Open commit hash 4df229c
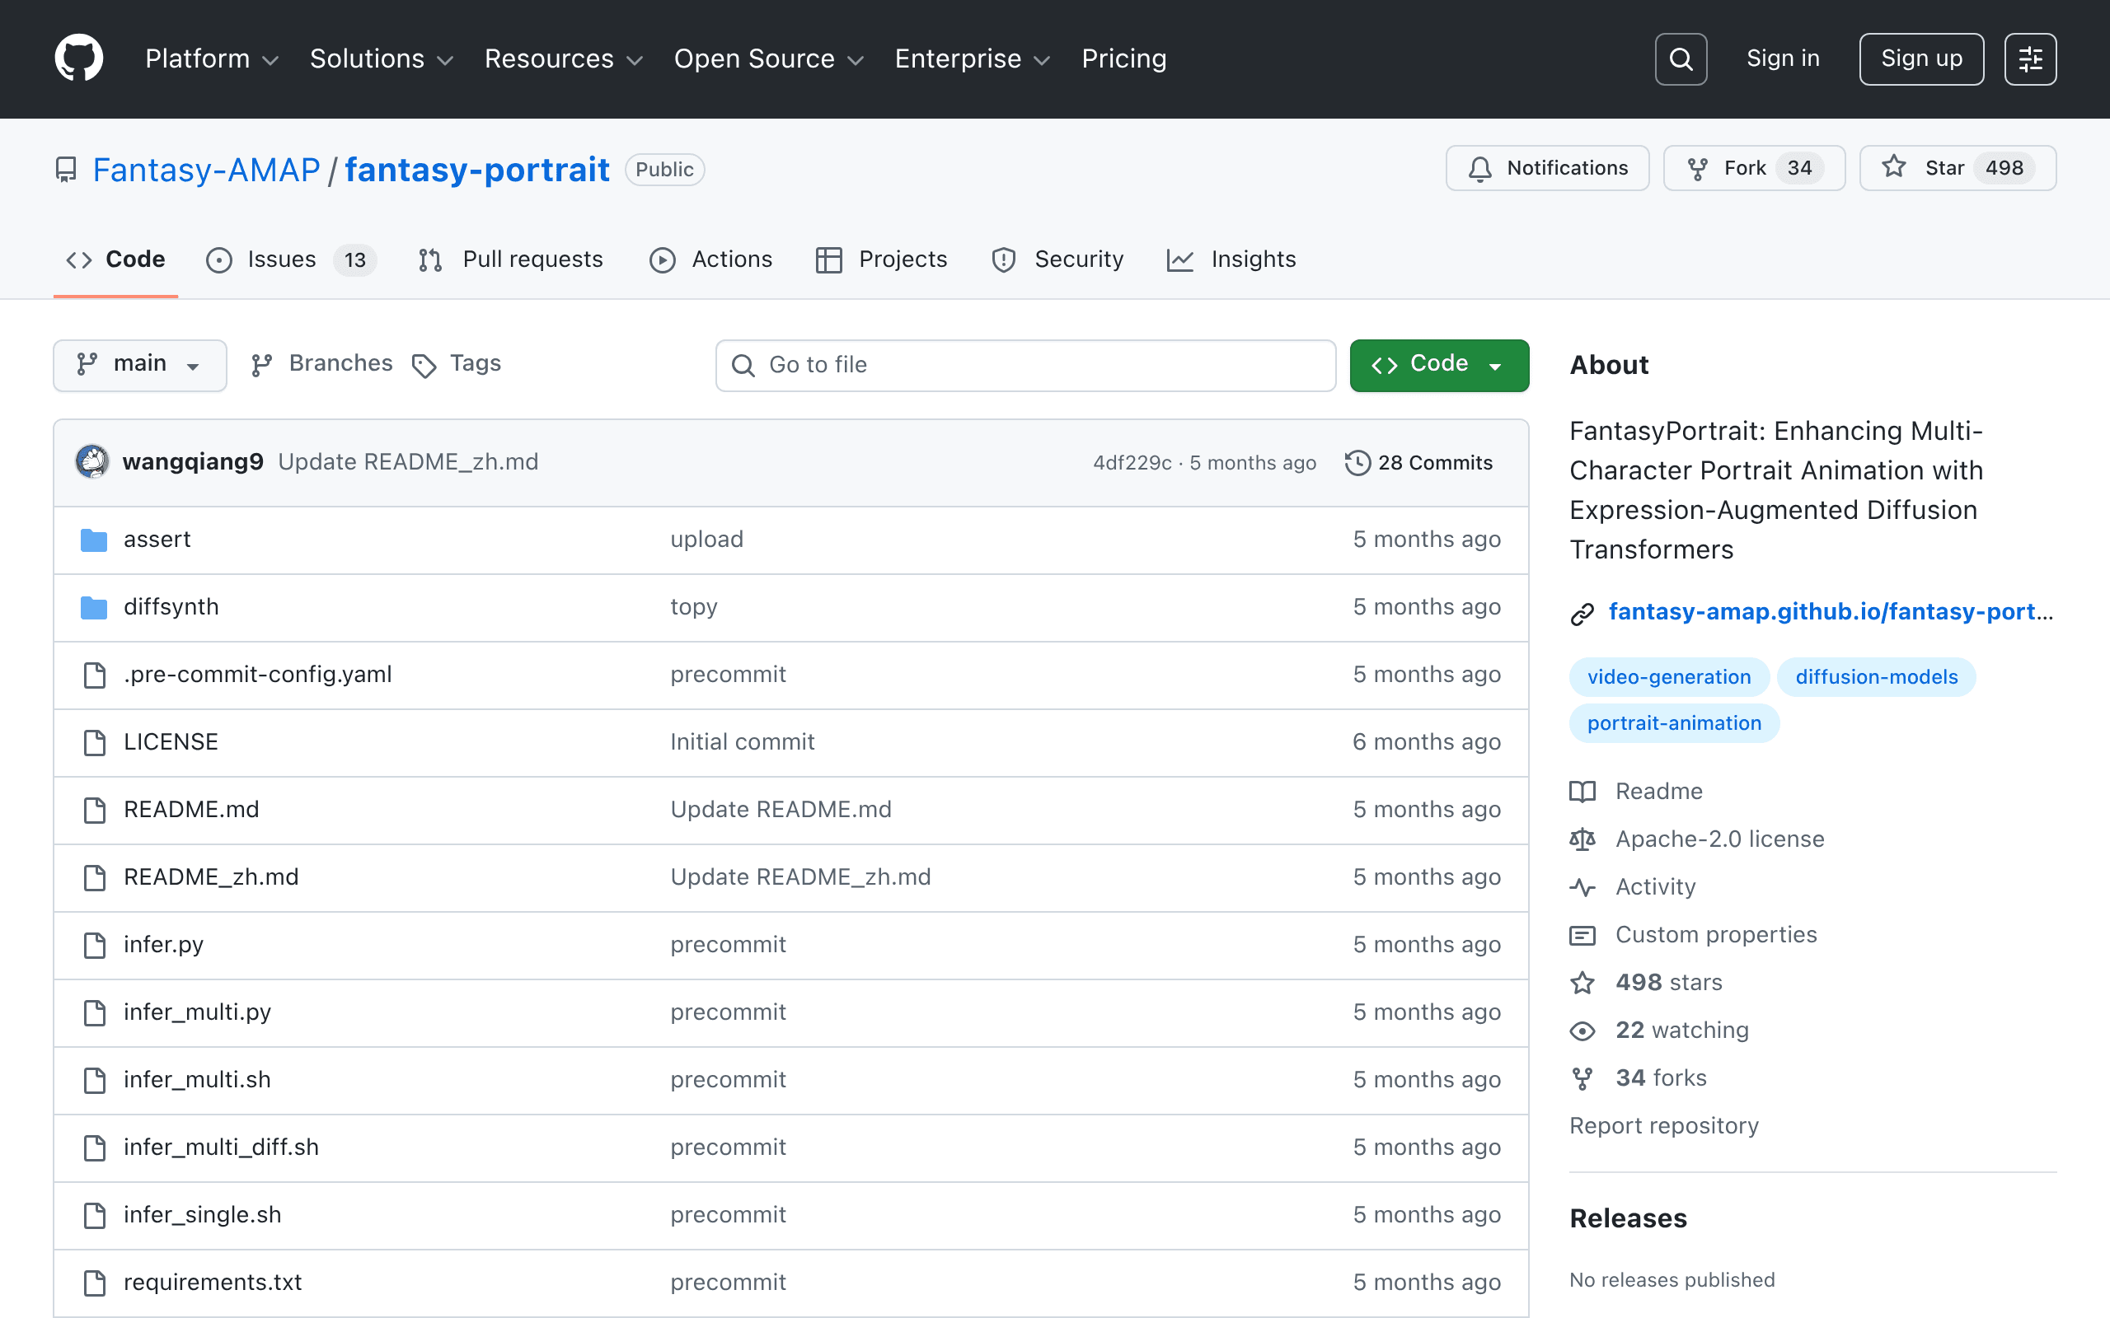 click(x=1132, y=463)
